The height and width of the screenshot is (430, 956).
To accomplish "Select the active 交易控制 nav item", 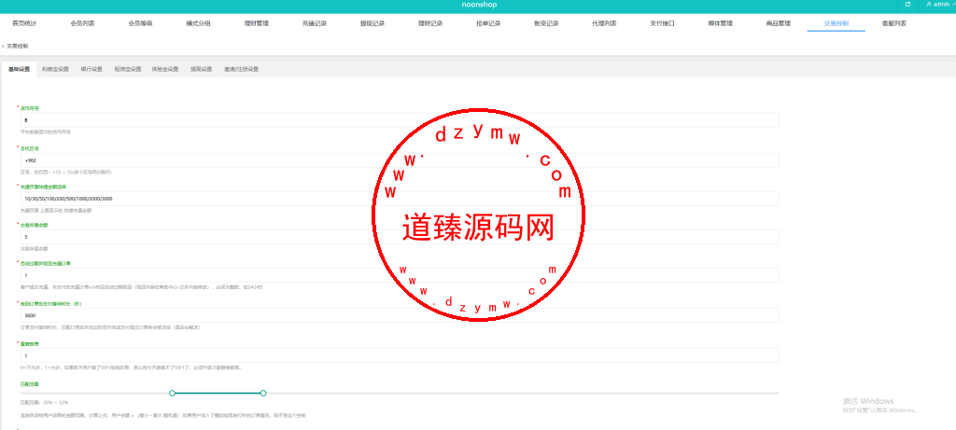I will click(x=836, y=23).
